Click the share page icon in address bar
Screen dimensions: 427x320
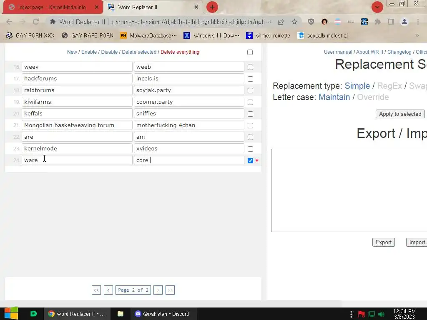point(281,22)
